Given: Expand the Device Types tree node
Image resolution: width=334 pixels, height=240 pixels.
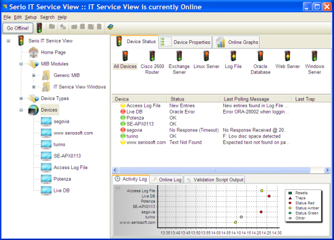Looking at the screenshot, I should [x=21, y=98].
